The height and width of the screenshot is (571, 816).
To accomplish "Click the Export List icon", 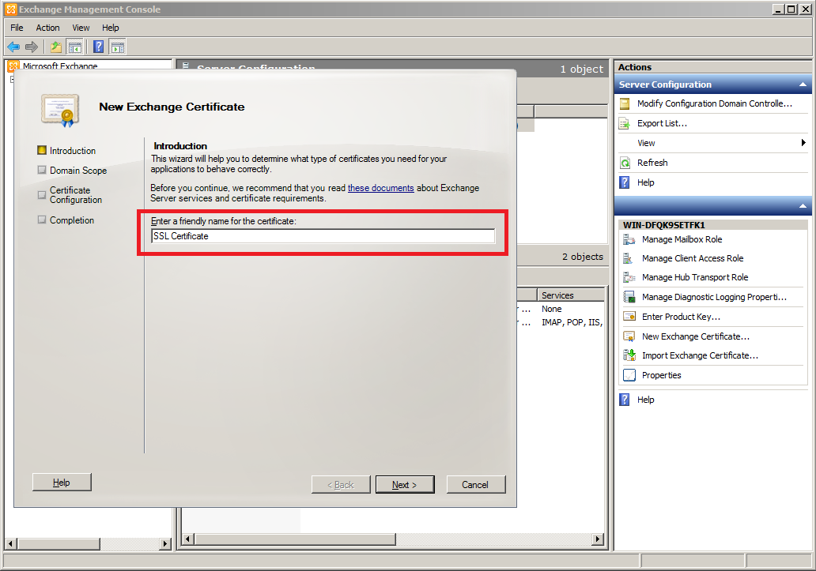I will [625, 123].
